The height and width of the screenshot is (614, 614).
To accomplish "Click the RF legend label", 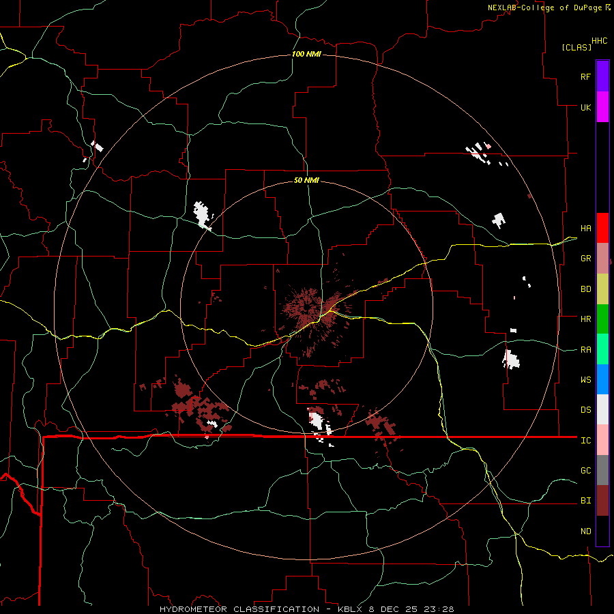I will (x=585, y=76).
